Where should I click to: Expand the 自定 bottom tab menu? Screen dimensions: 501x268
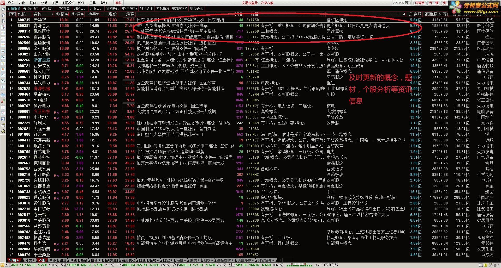[168, 260]
